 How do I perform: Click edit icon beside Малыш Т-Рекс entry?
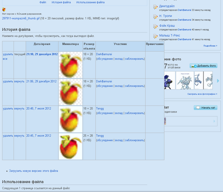pos(155,36)
